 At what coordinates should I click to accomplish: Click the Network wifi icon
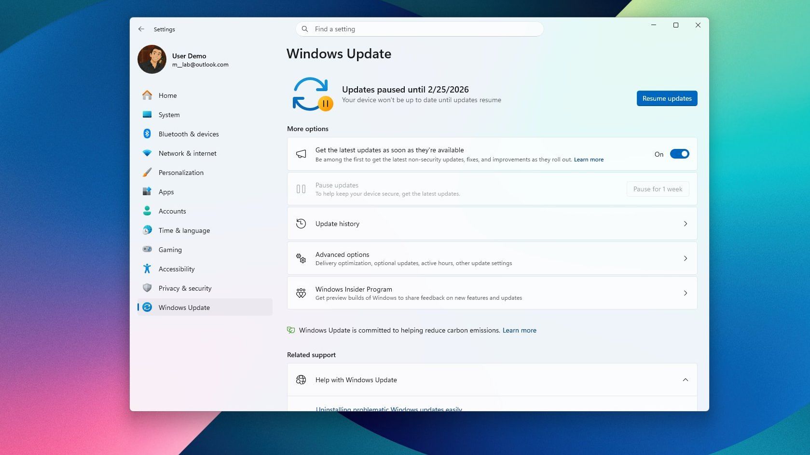click(147, 153)
